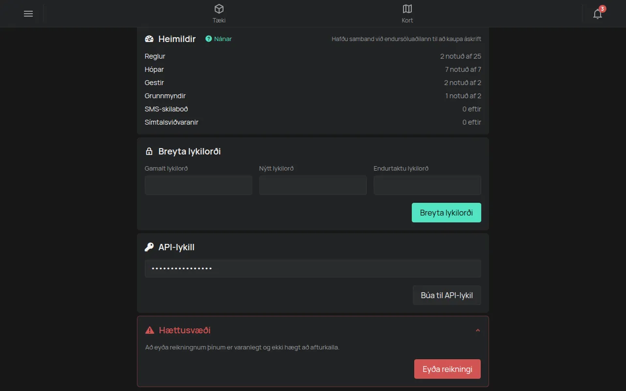Click the padlock icon beside Breyta lykilorði
This screenshot has width=626, height=391.
(150, 152)
